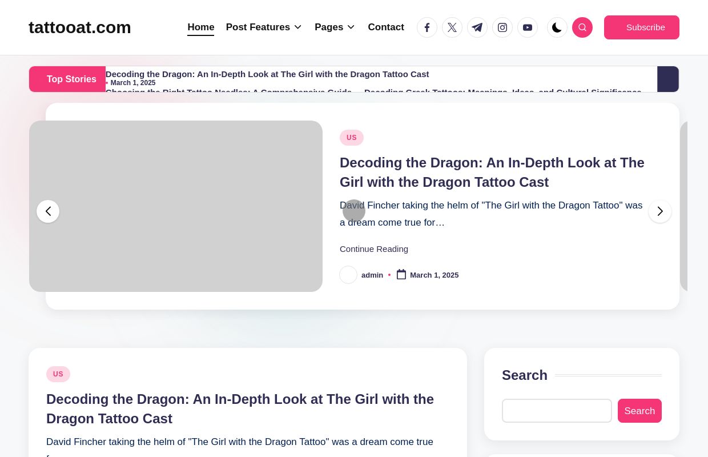The width and height of the screenshot is (708, 457).
Task: Click the admin author name link
Action: (372, 275)
